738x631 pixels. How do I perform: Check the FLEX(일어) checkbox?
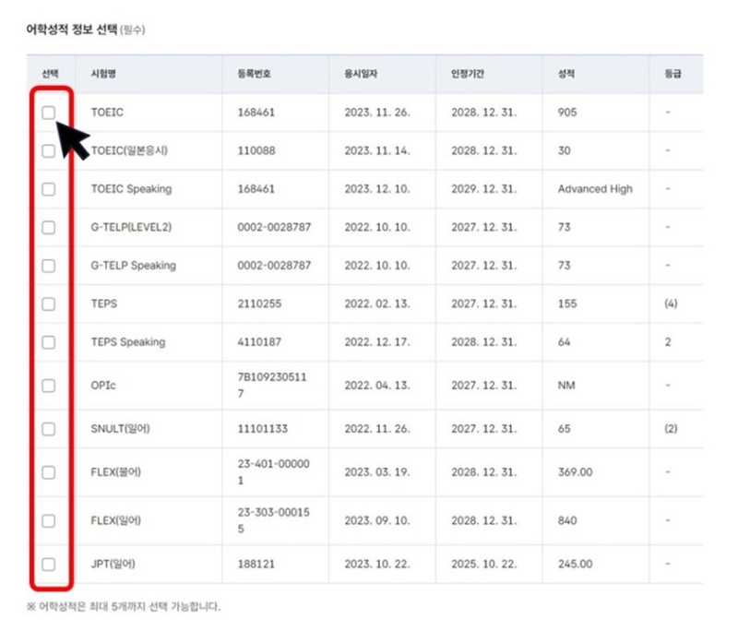point(51,519)
